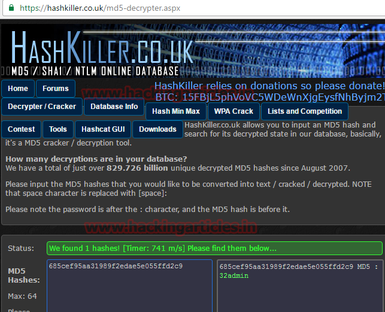Image resolution: width=385 pixels, height=312 pixels.
Task: Select the hashkiller.co.uk URL address bar
Action: click(x=195, y=8)
